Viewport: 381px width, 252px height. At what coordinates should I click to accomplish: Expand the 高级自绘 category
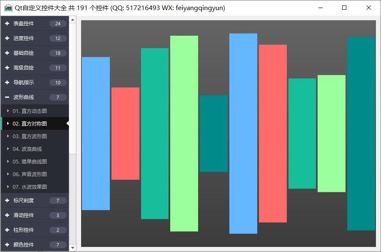click(24, 68)
